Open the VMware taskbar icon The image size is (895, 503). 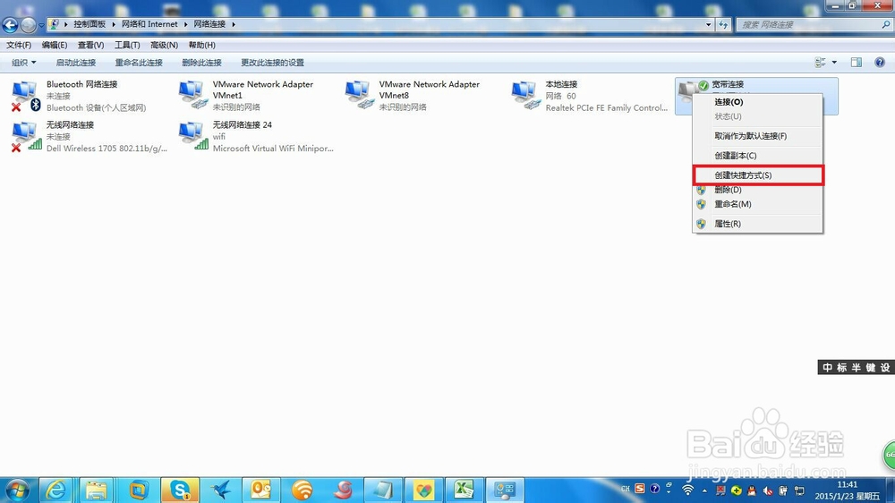[139, 490]
